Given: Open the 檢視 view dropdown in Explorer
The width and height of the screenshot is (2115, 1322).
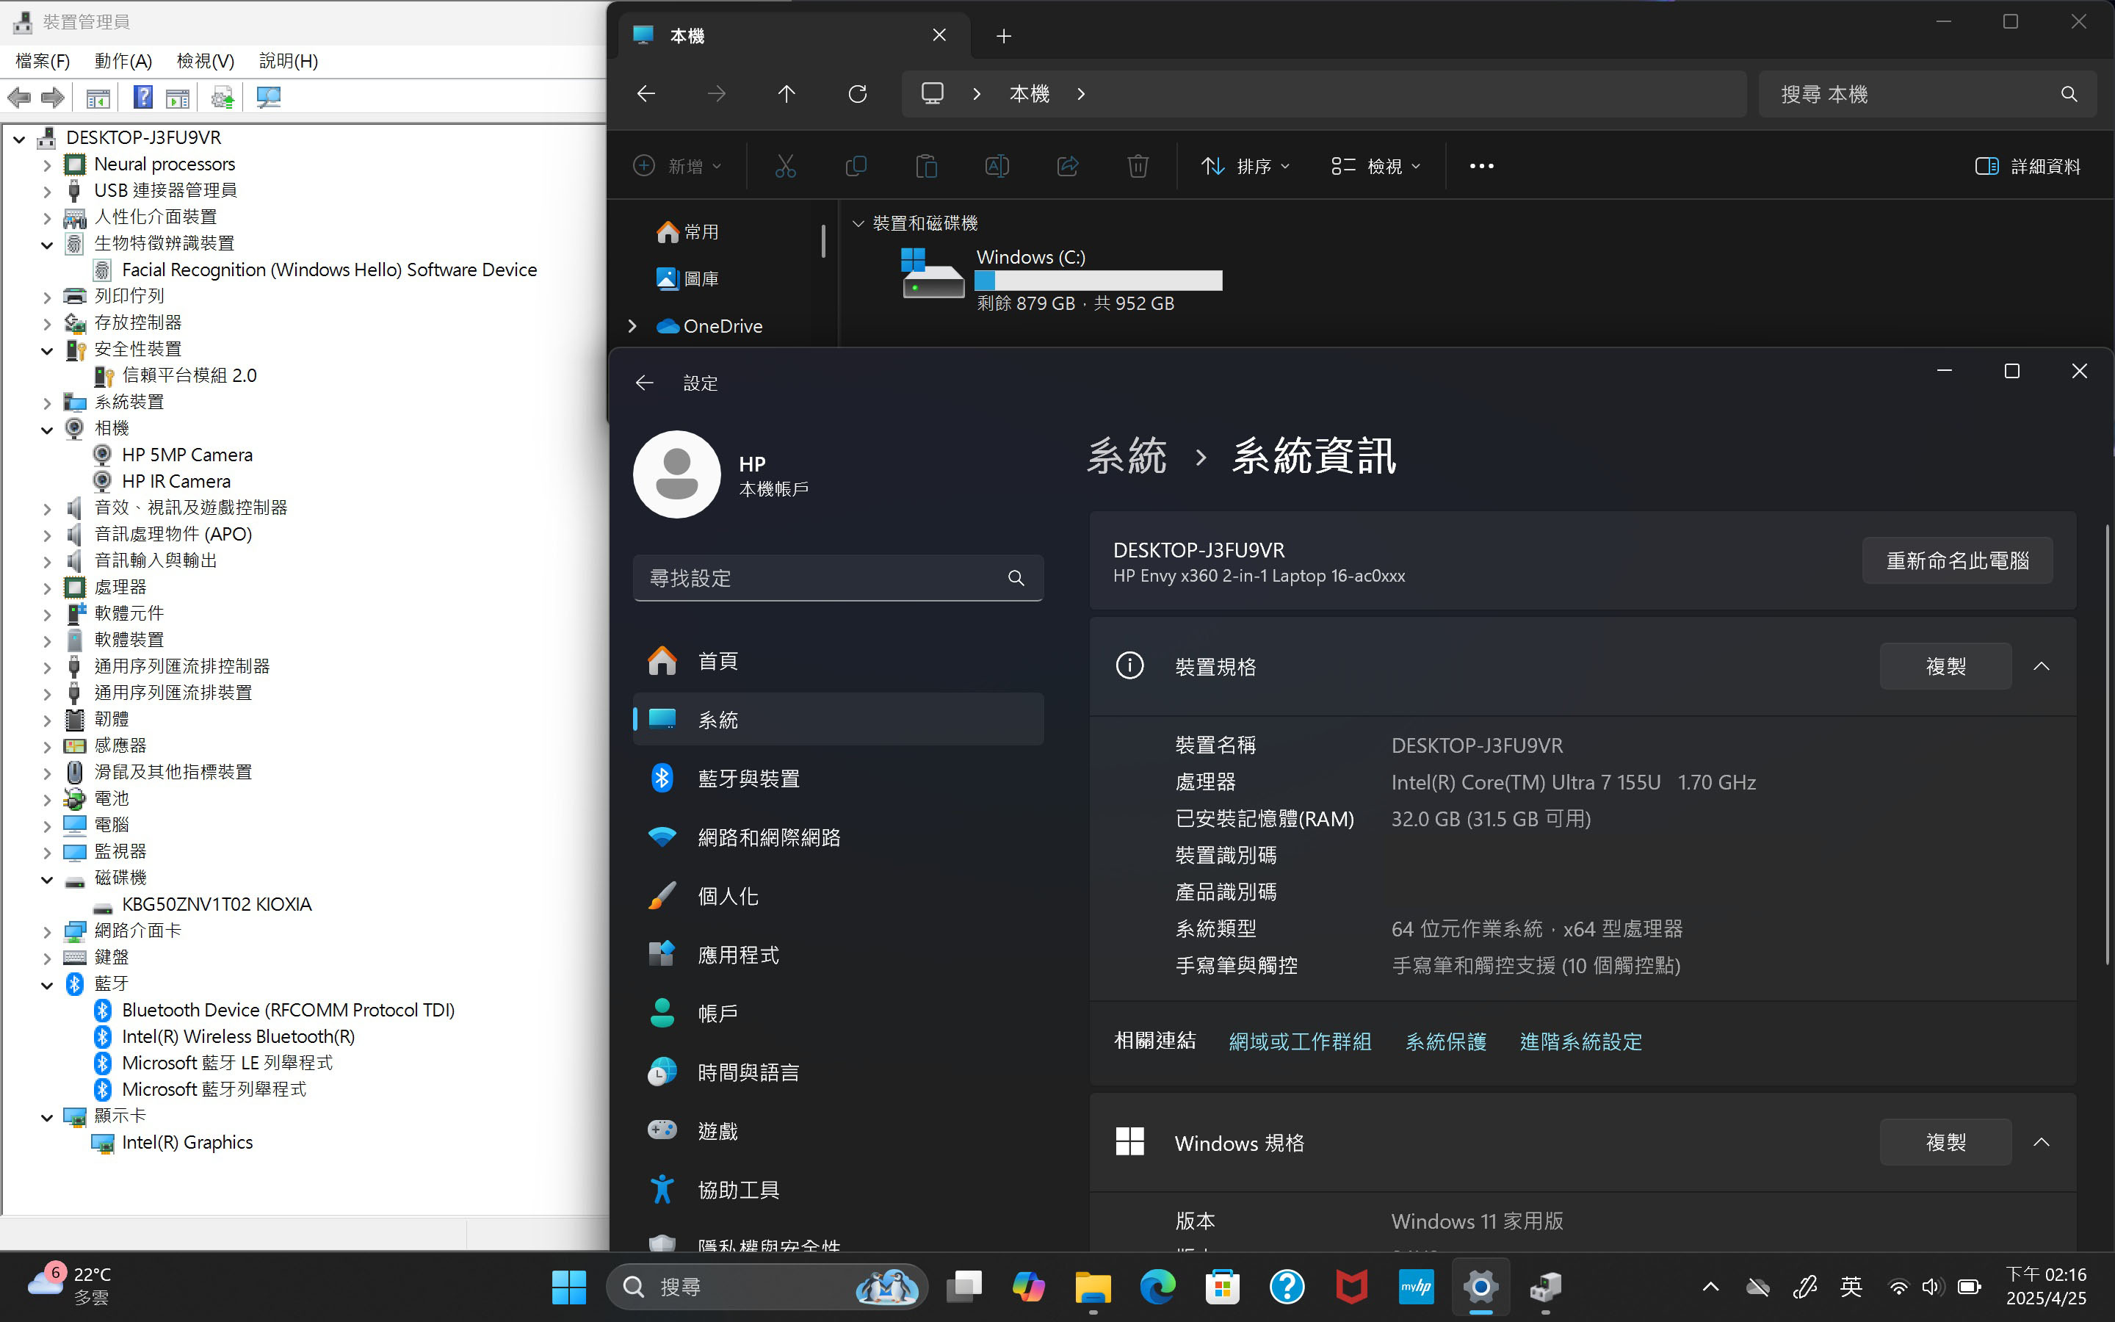Looking at the screenshot, I should coord(1375,166).
